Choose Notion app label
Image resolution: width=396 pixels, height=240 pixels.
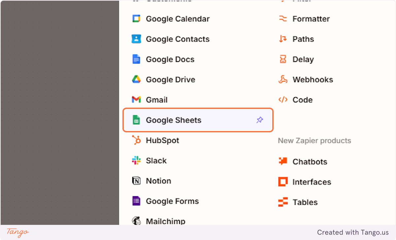pyautogui.click(x=158, y=181)
